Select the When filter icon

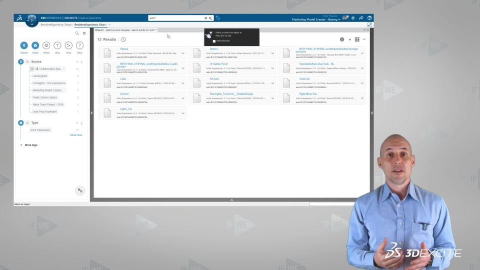(x=46, y=45)
